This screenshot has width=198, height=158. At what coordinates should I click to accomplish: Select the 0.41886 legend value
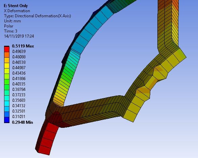(x=19, y=79)
